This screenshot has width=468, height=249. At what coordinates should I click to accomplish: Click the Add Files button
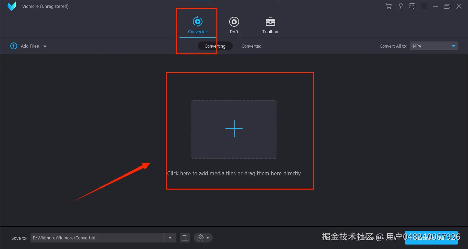(x=25, y=46)
